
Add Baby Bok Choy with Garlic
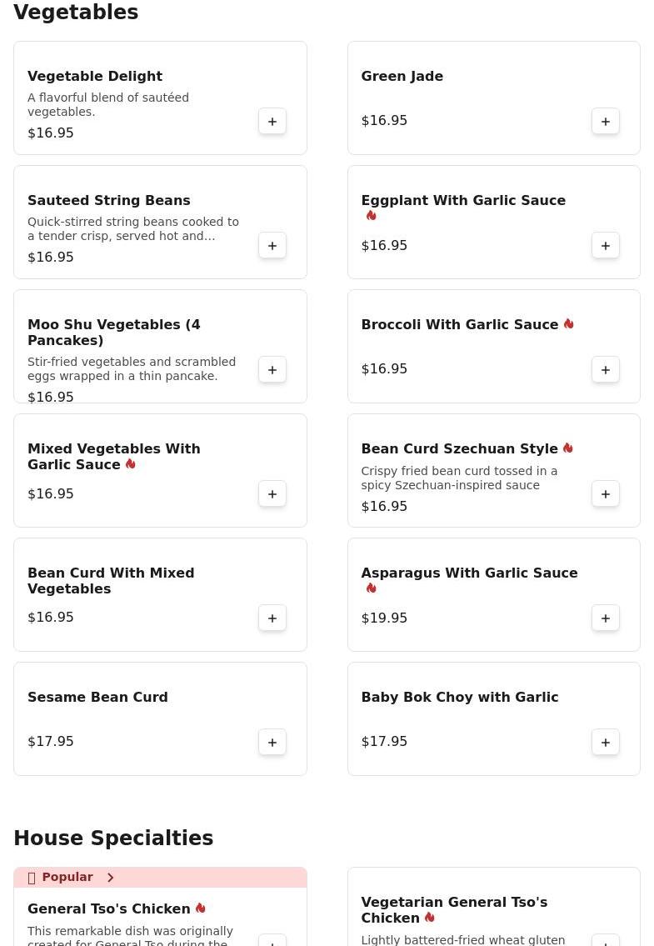(x=606, y=743)
